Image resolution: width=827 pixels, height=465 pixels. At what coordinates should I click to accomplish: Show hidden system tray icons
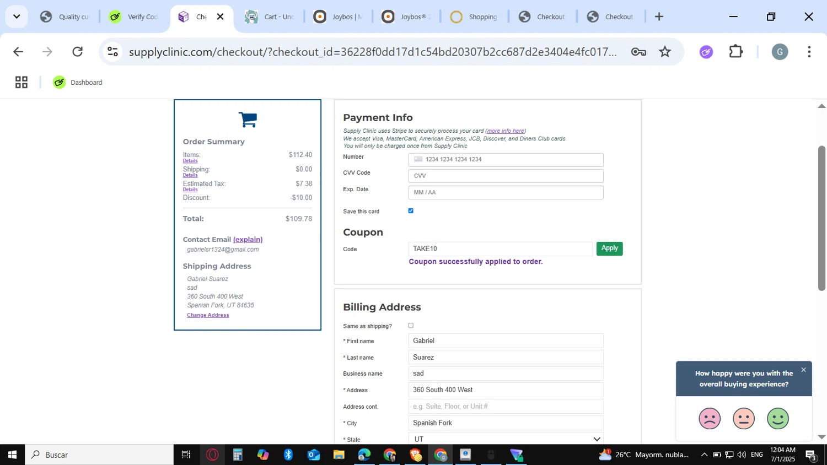pyautogui.click(x=704, y=455)
